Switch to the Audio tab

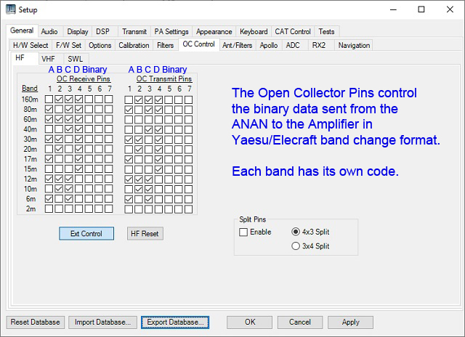[x=49, y=31]
